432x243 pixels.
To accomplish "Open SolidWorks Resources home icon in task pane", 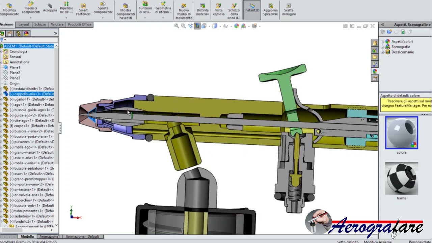I will tap(375, 43).
